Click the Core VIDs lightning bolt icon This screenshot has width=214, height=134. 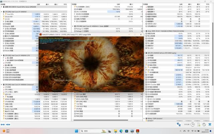[x=5, y=14]
